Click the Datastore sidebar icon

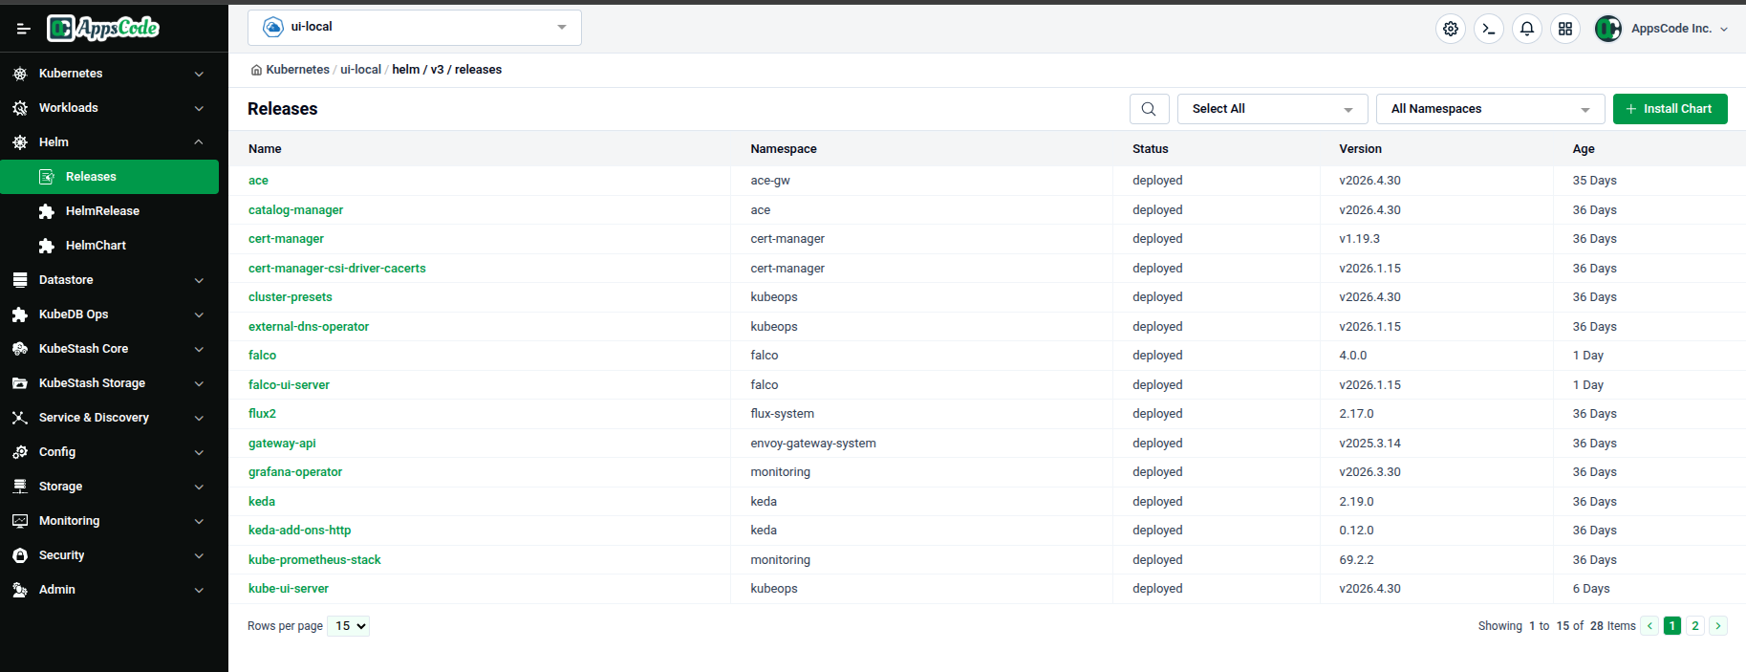[x=20, y=280]
